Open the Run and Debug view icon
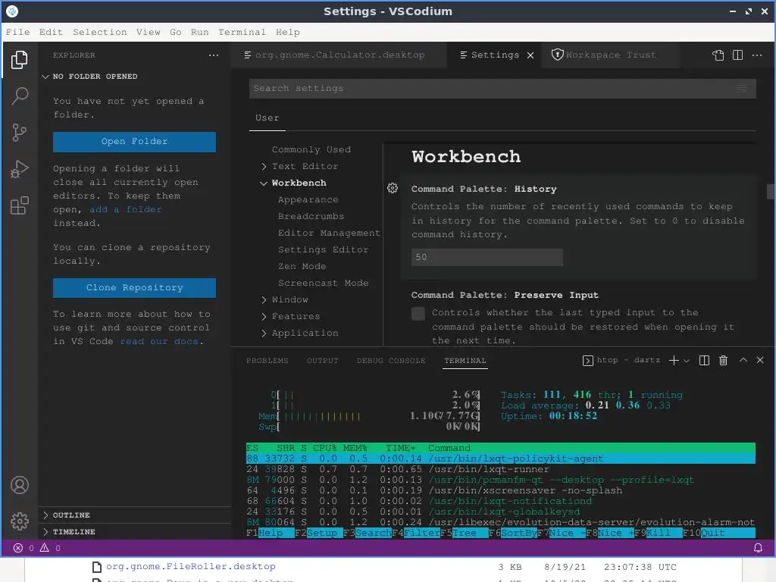Screen dimensions: 776x582 pyautogui.click(x=19, y=169)
